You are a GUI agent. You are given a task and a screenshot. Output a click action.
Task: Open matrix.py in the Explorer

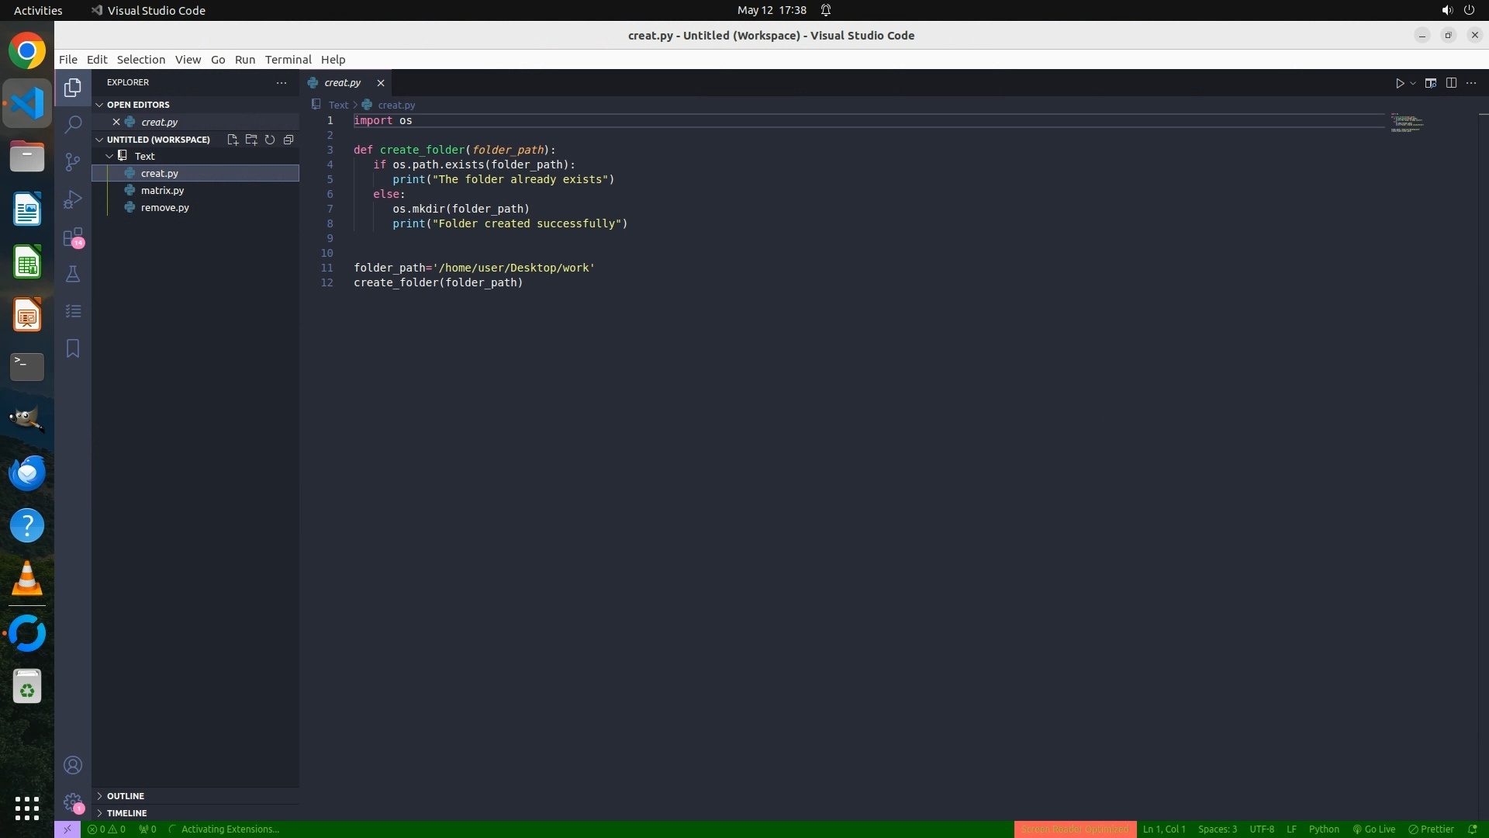(162, 190)
